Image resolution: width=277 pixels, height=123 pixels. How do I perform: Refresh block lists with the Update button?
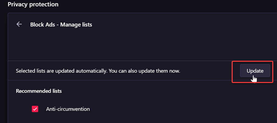255,71
